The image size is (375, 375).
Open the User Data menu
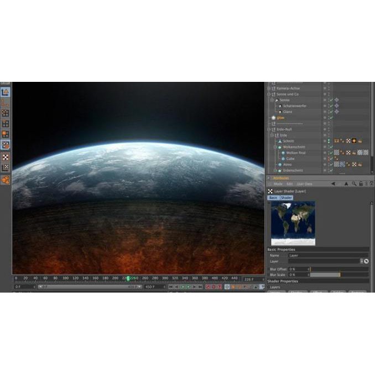(x=305, y=184)
